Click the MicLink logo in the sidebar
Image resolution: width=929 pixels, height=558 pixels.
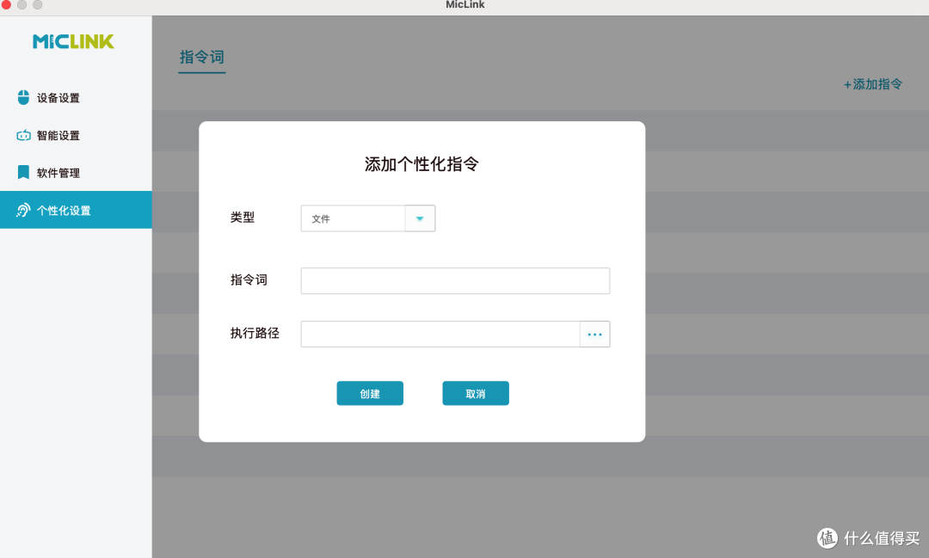[x=73, y=41]
